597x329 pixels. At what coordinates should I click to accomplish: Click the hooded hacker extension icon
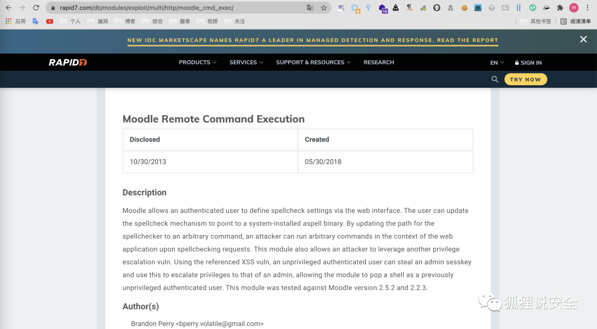[x=396, y=8]
